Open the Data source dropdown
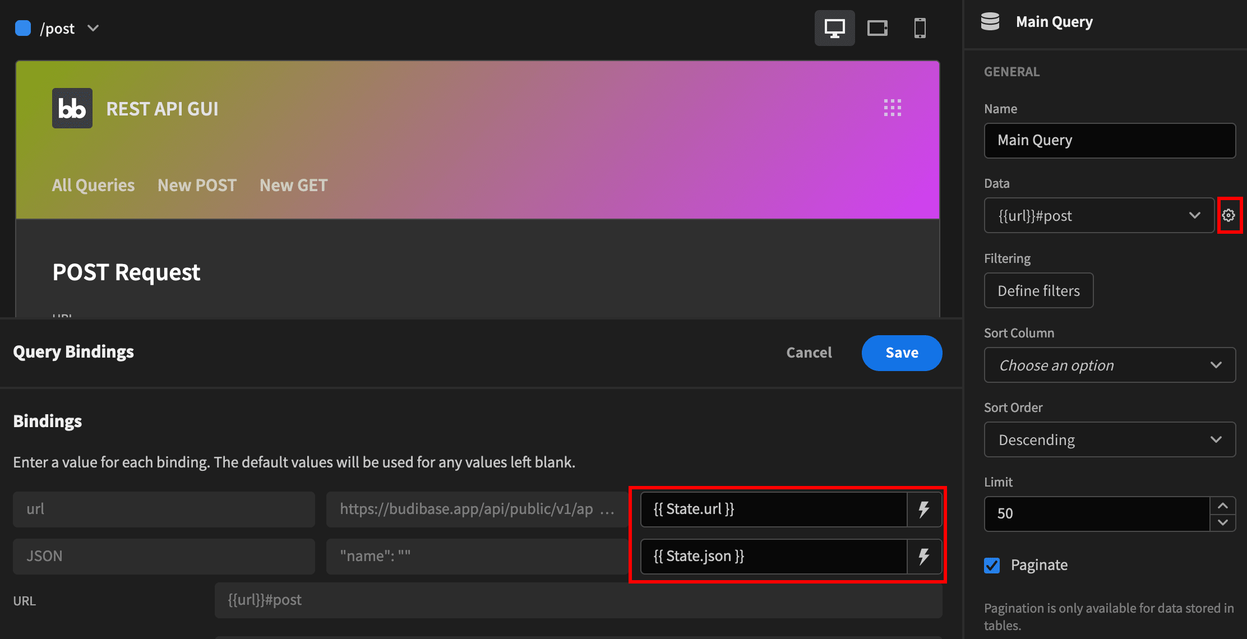This screenshot has height=639, width=1247. (x=1099, y=215)
